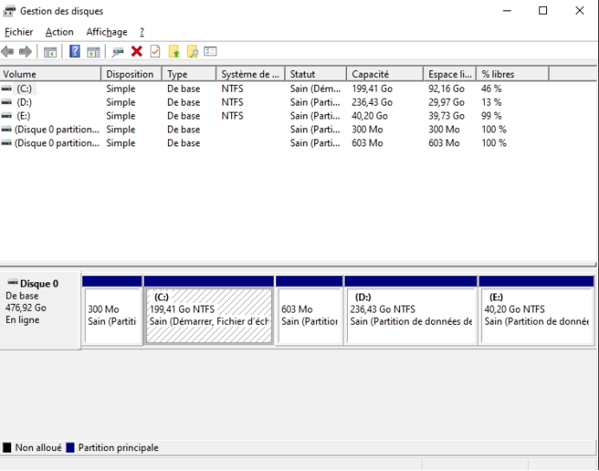Click the folder with magnifier search icon

tap(192, 52)
